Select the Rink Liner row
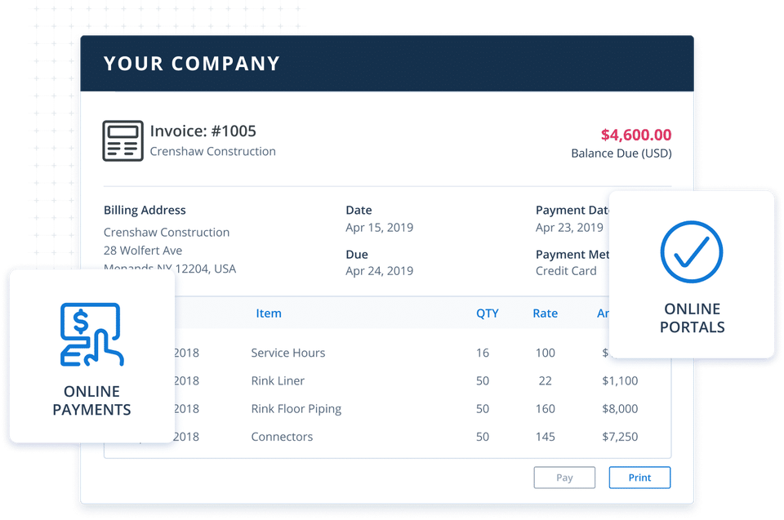 (278, 380)
